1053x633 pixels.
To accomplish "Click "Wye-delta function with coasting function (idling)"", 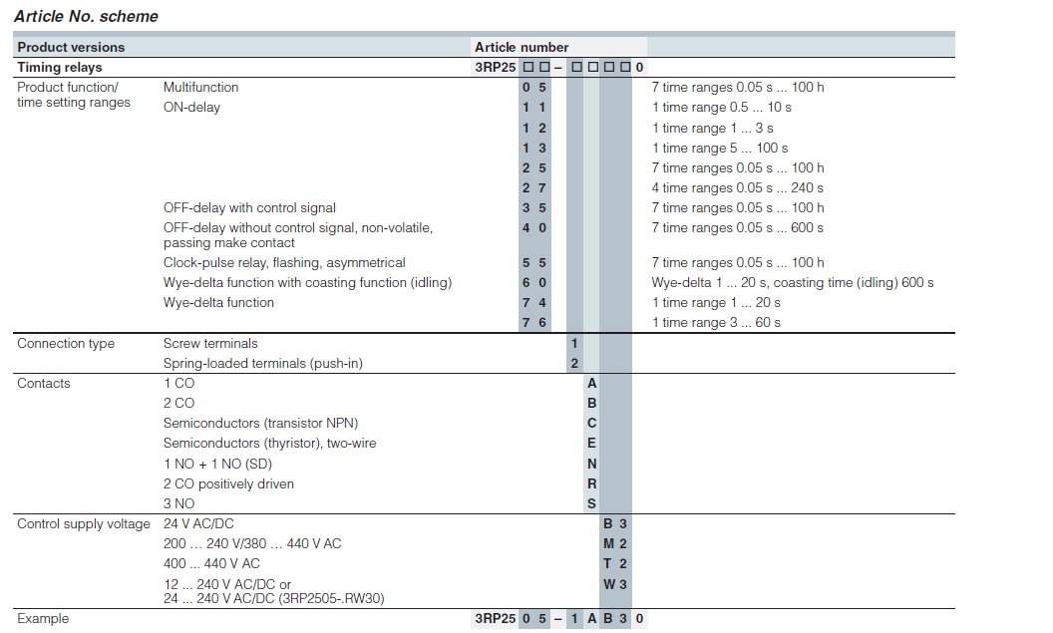I will (307, 282).
